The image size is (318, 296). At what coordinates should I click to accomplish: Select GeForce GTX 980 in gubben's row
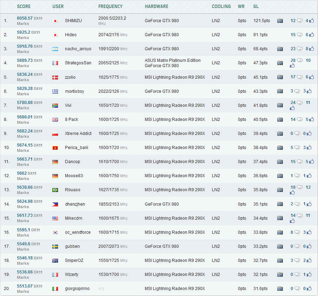click(x=162, y=246)
